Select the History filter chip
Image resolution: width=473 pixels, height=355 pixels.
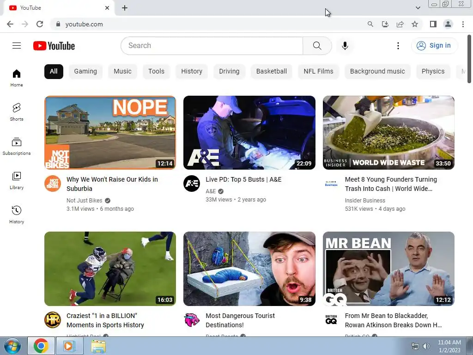click(x=192, y=72)
